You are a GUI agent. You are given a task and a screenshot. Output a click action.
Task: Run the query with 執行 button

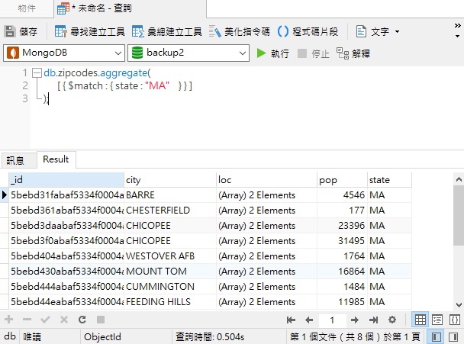(x=272, y=53)
